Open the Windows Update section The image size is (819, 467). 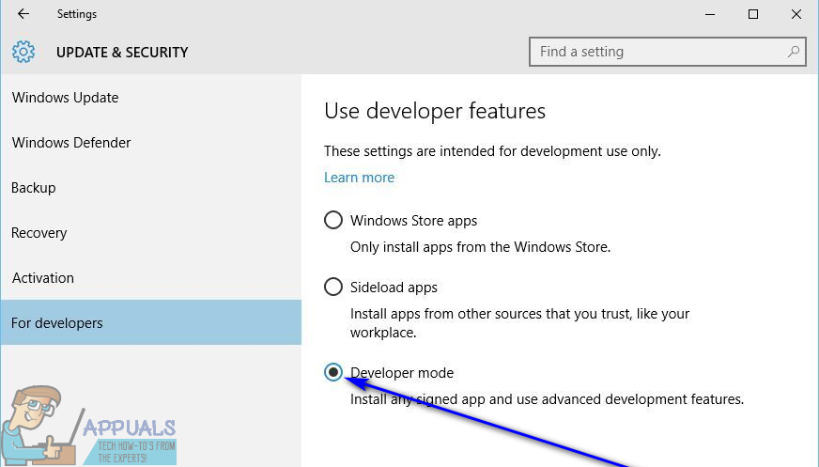pyautogui.click(x=66, y=98)
